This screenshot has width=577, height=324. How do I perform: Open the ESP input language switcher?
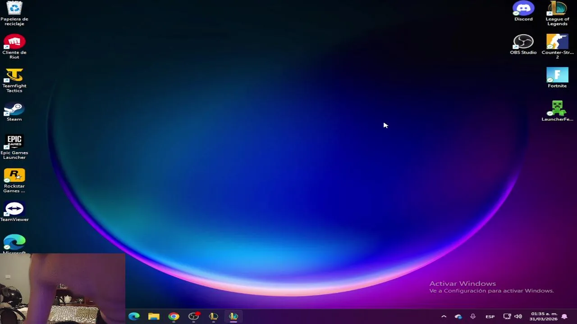(x=490, y=316)
